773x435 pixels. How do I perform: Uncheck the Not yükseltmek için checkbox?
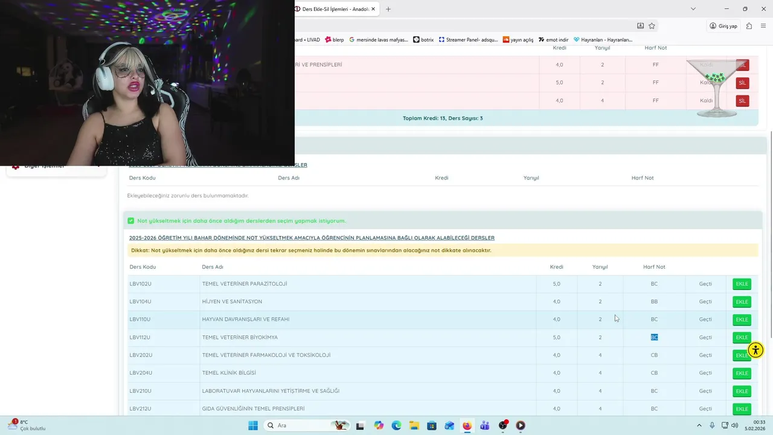(x=131, y=221)
